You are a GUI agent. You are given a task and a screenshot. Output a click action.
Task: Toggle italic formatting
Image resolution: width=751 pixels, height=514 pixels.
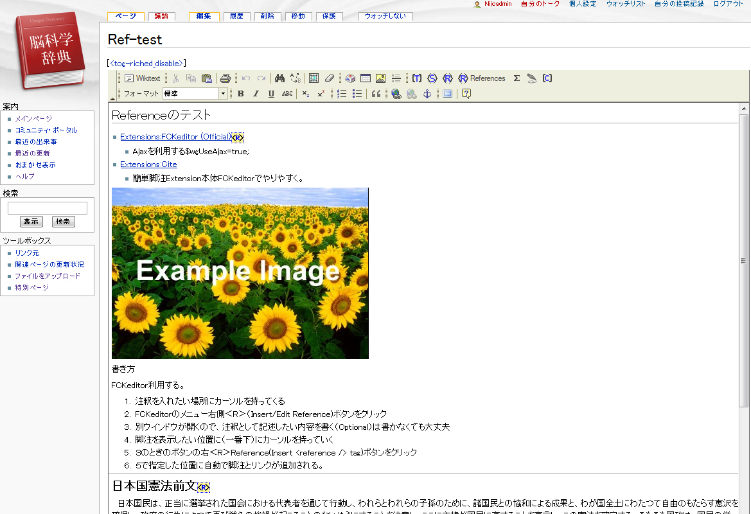[256, 94]
